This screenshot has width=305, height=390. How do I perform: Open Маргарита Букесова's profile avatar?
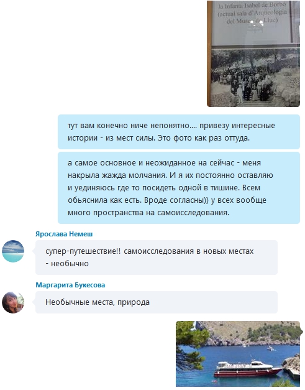click(x=13, y=302)
